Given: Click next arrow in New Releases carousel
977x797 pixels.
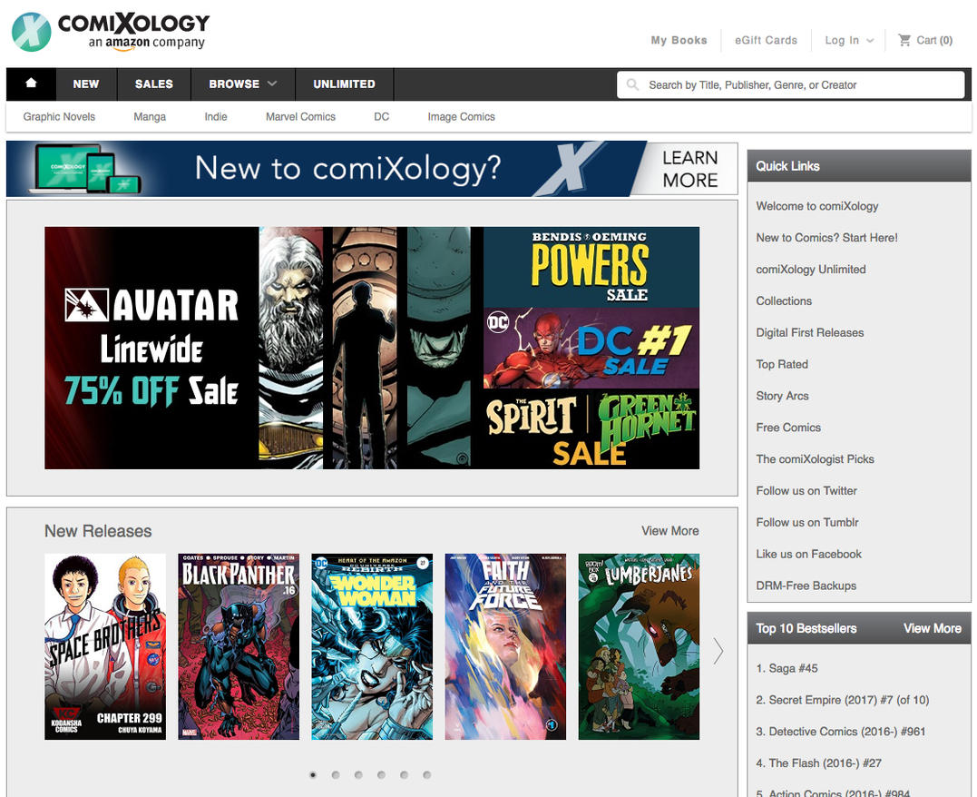Looking at the screenshot, I should coord(718,650).
